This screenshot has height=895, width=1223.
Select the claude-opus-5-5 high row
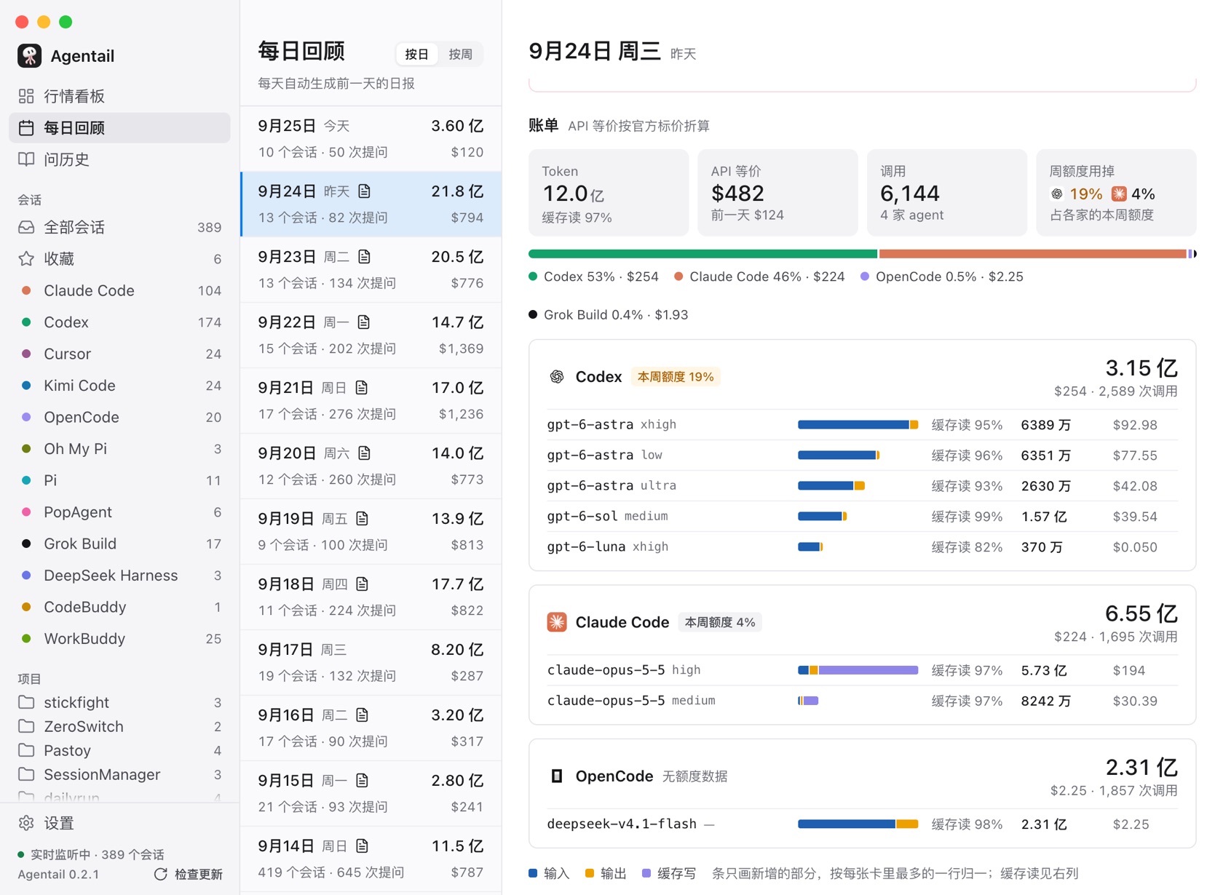pyautogui.click(x=862, y=670)
